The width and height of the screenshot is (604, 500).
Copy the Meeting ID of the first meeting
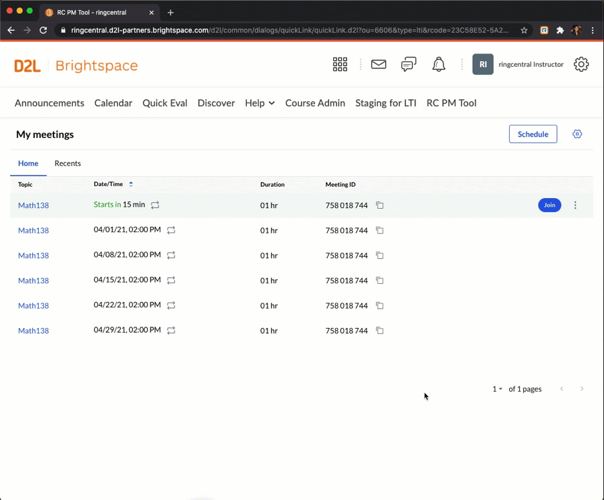[x=379, y=205]
